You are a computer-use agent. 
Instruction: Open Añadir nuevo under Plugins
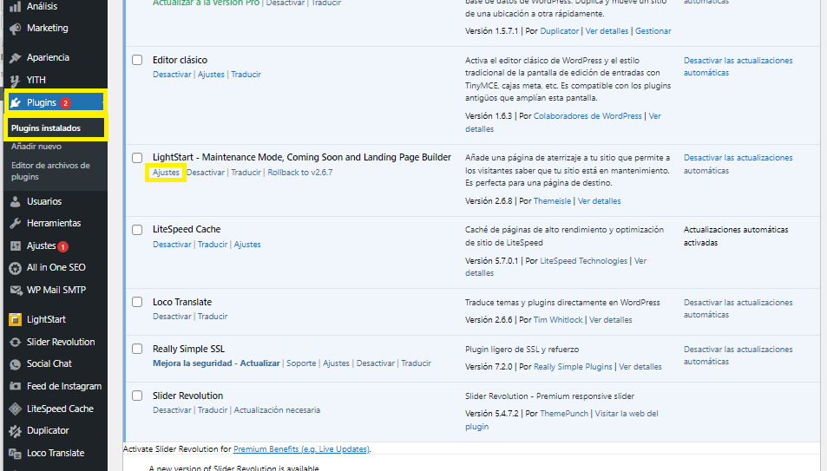pyautogui.click(x=36, y=147)
